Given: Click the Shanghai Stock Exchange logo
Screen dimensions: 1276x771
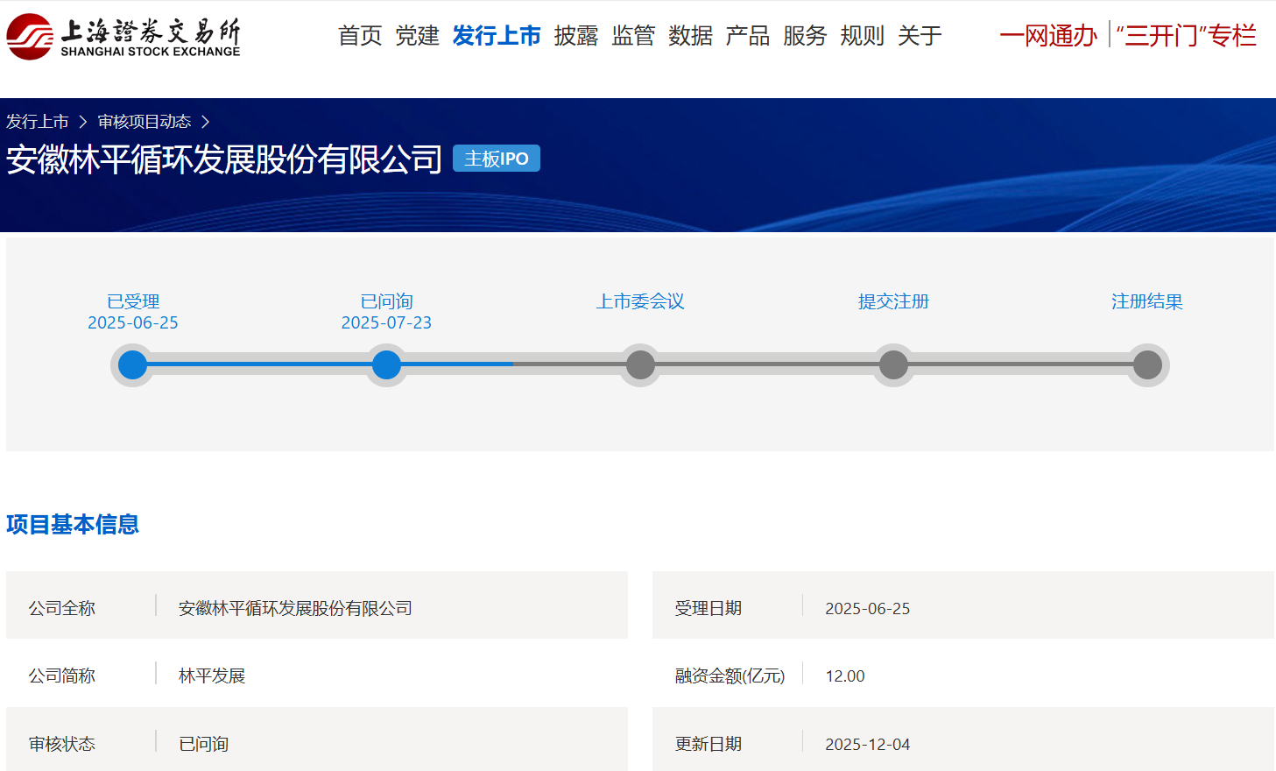Looking at the screenshot, I should point(123,37).
